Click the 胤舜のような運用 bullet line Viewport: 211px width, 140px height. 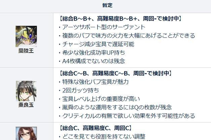point(115,107)
